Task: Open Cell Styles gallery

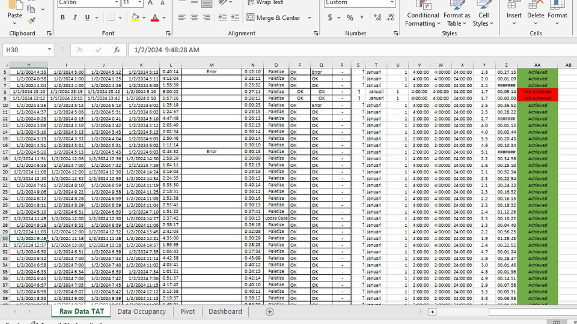Action: point(483,14)
